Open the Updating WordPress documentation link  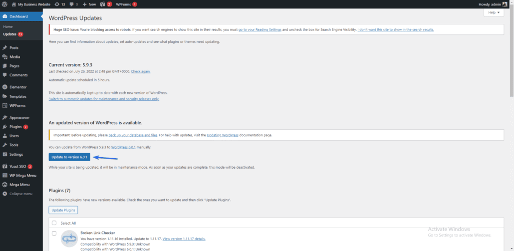(223, 135)
